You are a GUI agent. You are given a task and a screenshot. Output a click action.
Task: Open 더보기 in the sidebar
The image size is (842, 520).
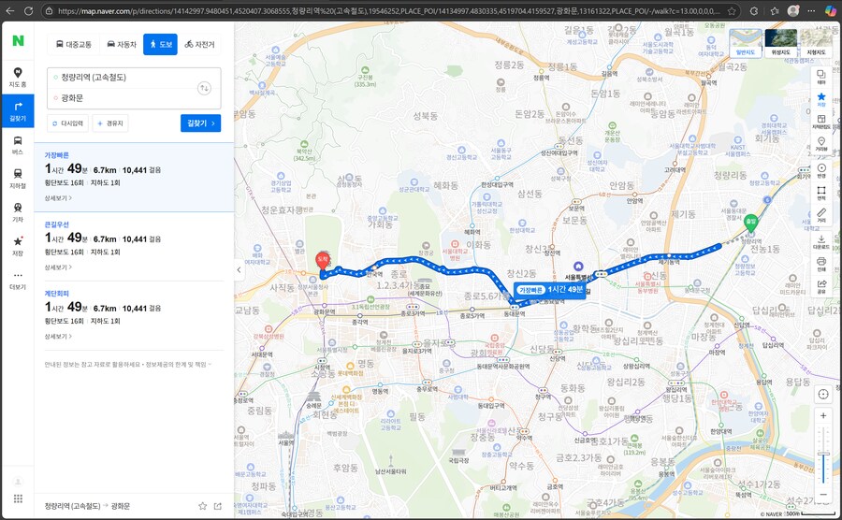pyautogui.click(x=18, y=281)
